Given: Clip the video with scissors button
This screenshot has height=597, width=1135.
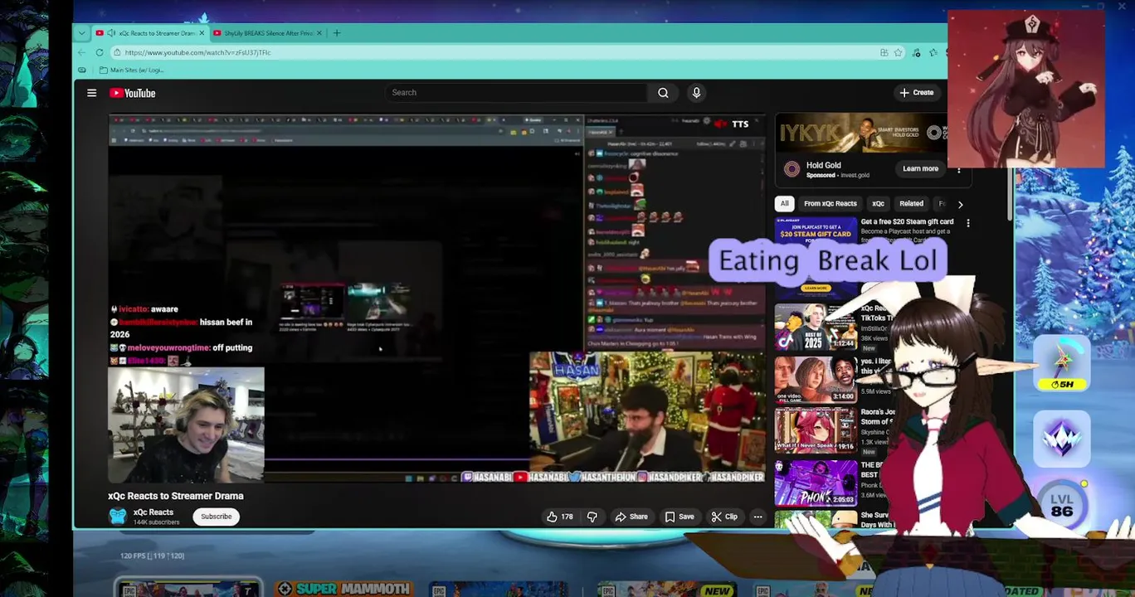Looking at the screenshot, I should 724,517.
